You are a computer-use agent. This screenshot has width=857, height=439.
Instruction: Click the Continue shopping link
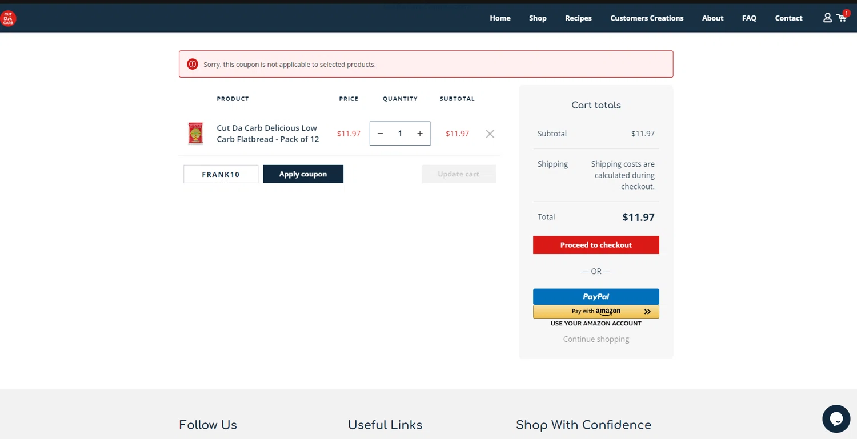[596, 339]
